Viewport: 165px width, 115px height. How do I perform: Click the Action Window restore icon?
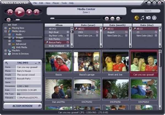(x=39, y=106)
